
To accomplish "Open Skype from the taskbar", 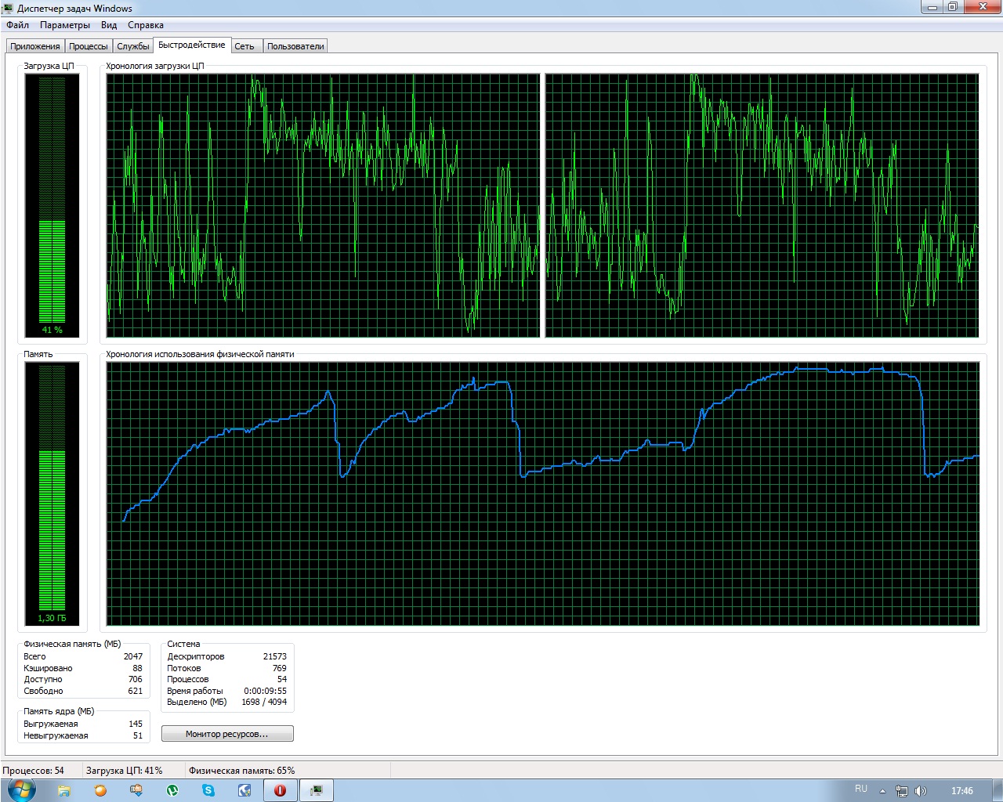I will [208, 790].
